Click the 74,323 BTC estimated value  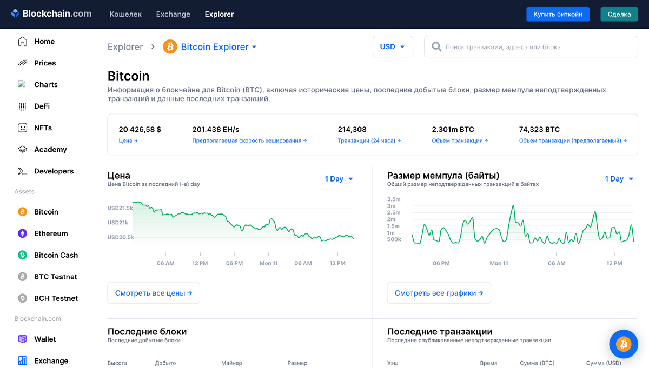point(539,129)
